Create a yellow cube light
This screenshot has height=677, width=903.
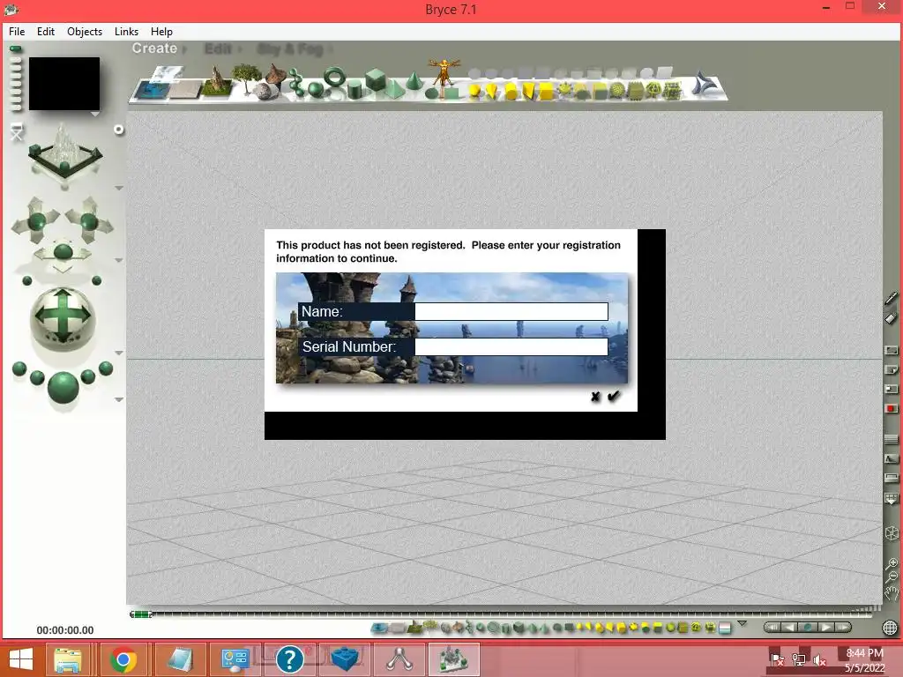[545, 91]
